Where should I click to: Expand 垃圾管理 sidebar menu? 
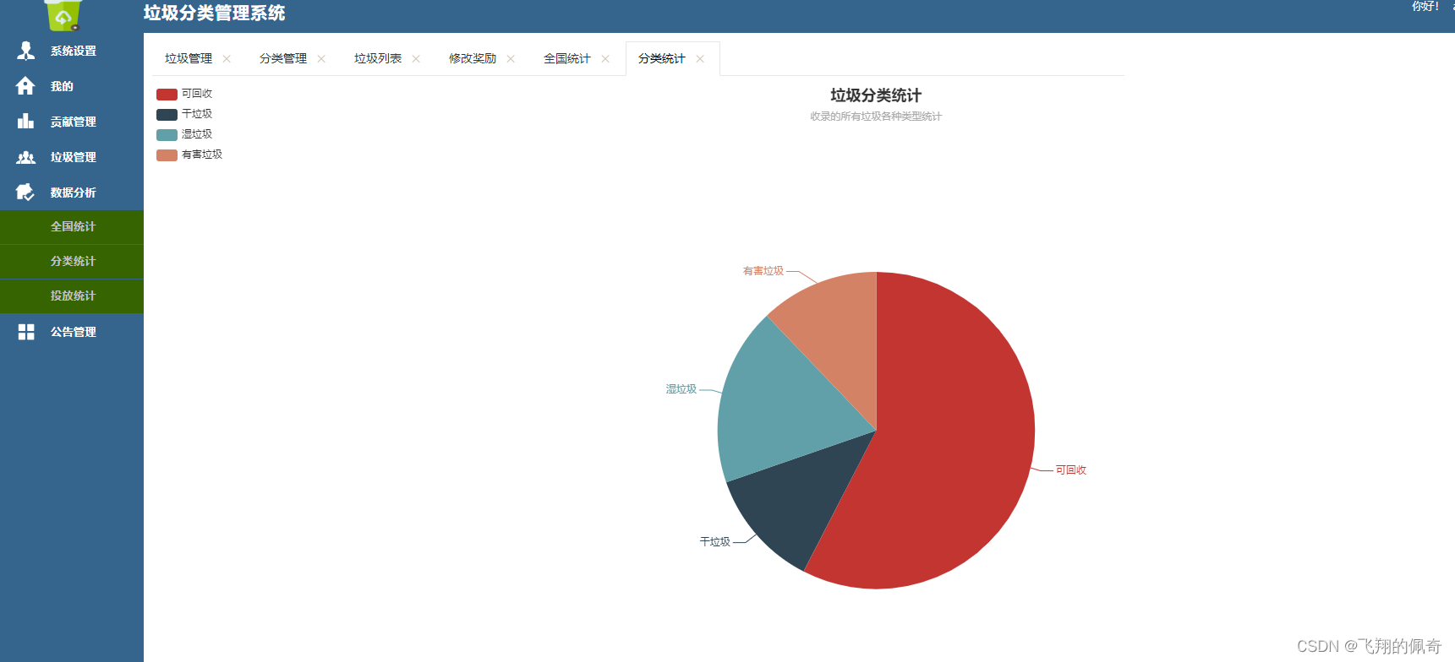(x=72, y=157)
